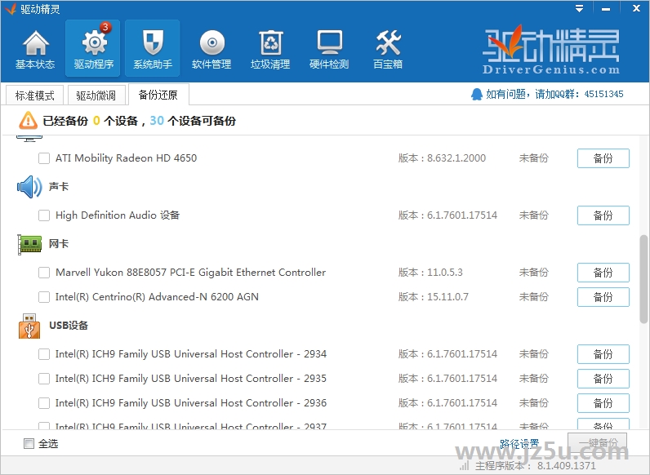This screenshot has width=650, height=475.
Task: Click the signal bars status icon
Action: [x=465, y=466]
